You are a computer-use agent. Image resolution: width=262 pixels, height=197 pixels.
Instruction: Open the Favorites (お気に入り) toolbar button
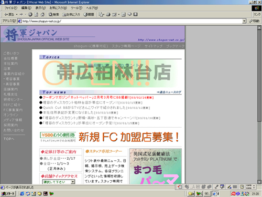[x=71, y=15]
